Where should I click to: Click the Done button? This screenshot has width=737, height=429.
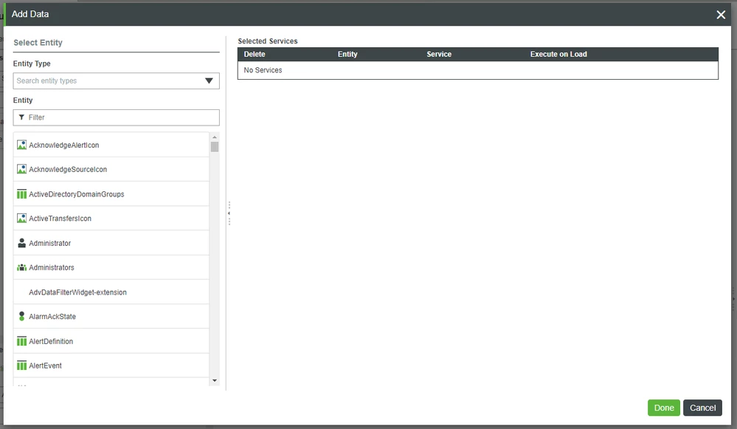pos(663,408)
